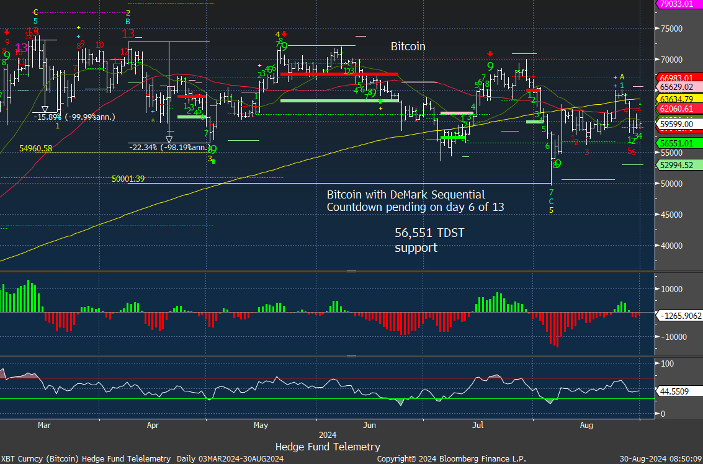Click the green up arrow below late-April's 9

point(213,161)
